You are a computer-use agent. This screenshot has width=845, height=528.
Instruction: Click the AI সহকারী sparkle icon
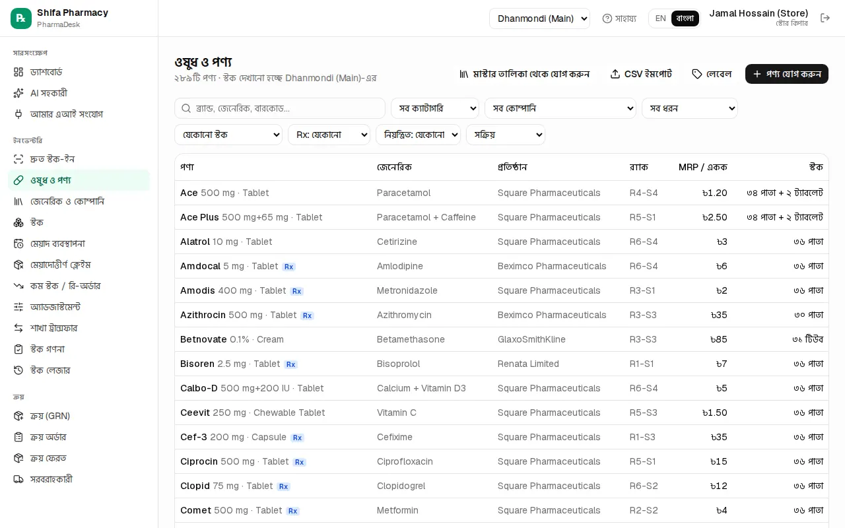pyautogui.click(x=18, y=93)
